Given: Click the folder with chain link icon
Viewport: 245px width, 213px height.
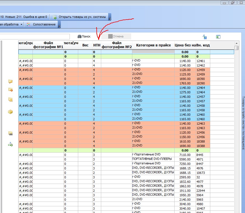Looking at the screenshot, I should pos(10,133).
